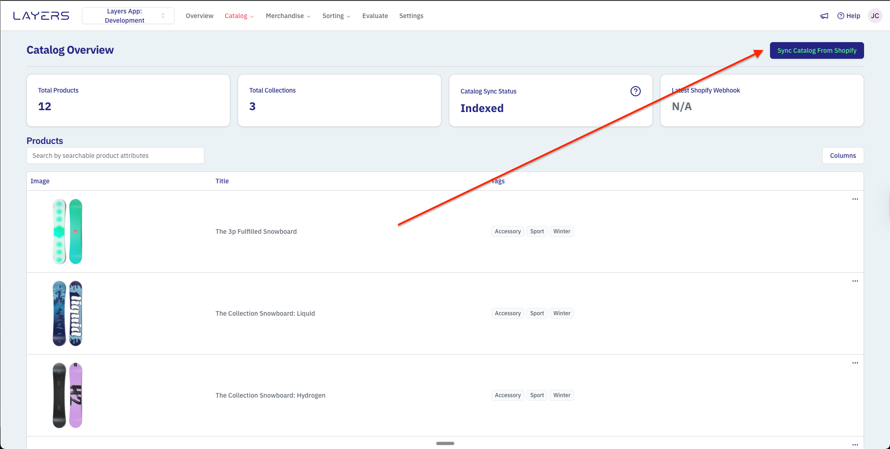Click Sport tag on 3p Fulfilled Snowboard
Screen dimensions: 890x449
point(537,231)
